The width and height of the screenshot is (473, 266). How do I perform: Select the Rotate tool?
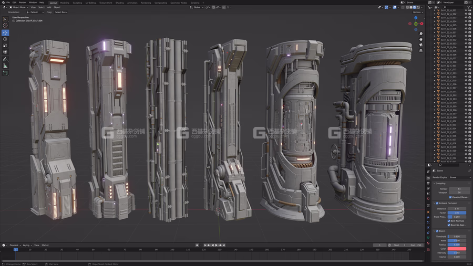click(5, 39)
